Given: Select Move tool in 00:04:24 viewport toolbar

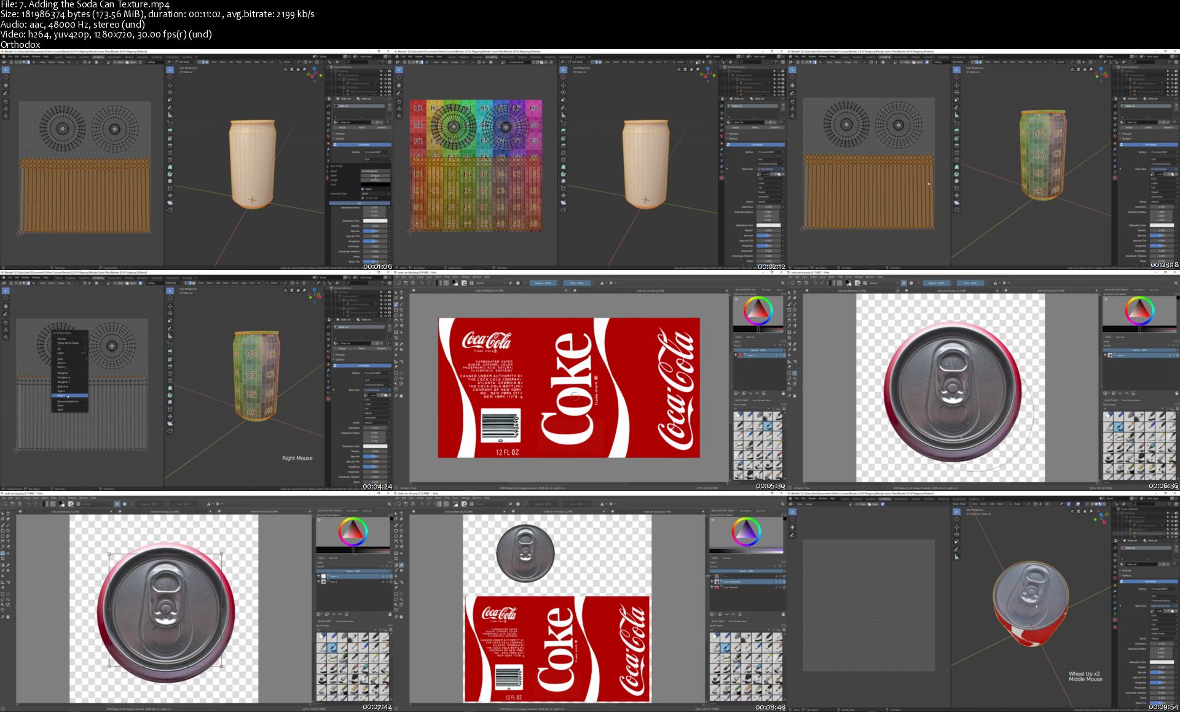Looking at the screenshot, I should (170, 306).
